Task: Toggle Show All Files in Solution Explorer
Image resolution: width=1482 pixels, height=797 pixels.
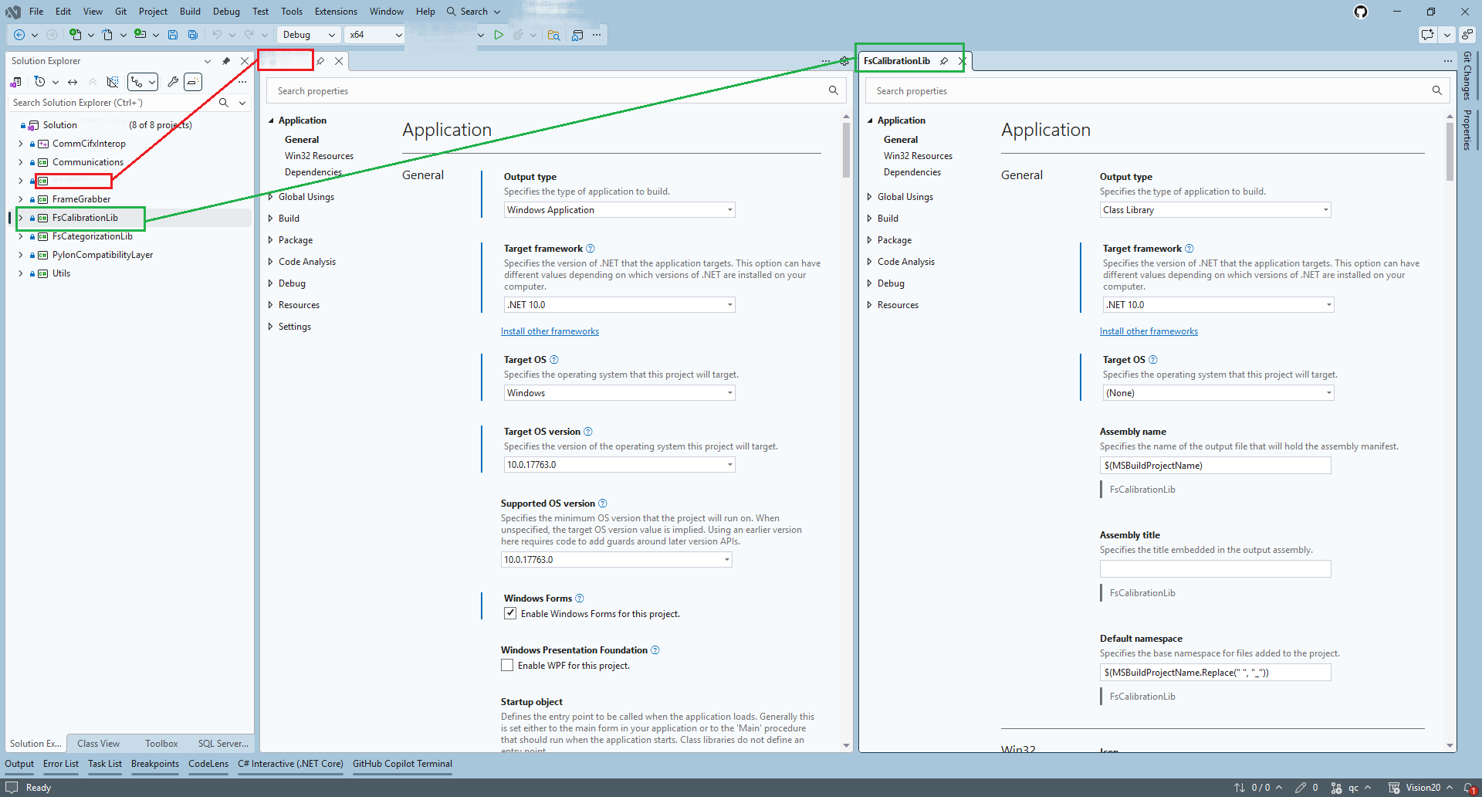Action: [113, 82]
